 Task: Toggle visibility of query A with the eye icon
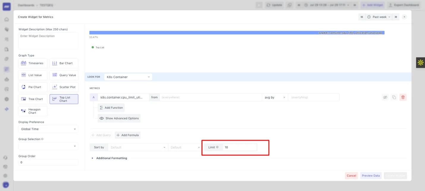[x=385, y=97]
